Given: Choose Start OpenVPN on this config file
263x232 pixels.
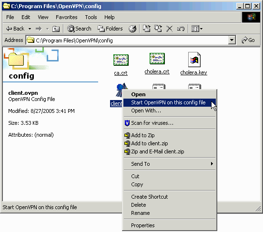Looking at the screenshot, I should click(170, 102).
